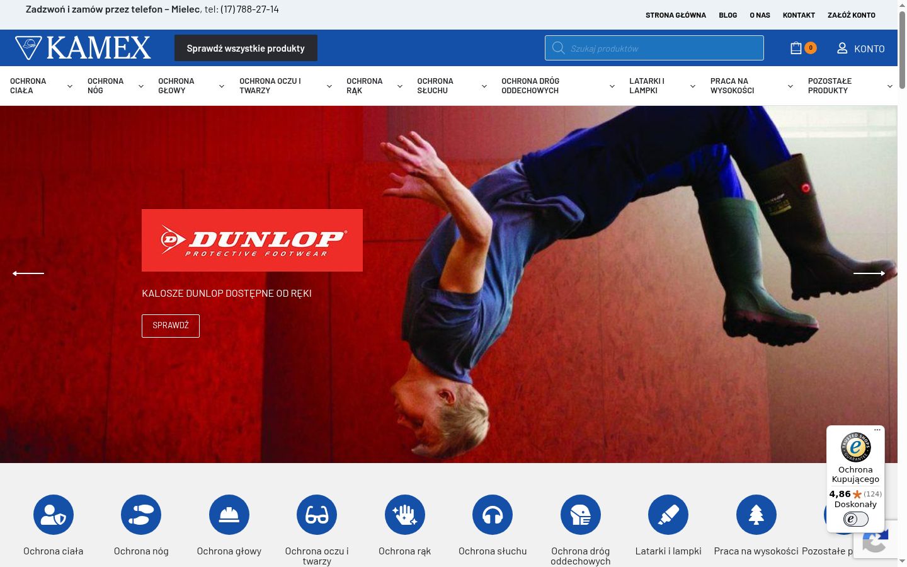This screenshot has height=567, width=907.
Task: Click the user account icon
Action: coord(842,48)
